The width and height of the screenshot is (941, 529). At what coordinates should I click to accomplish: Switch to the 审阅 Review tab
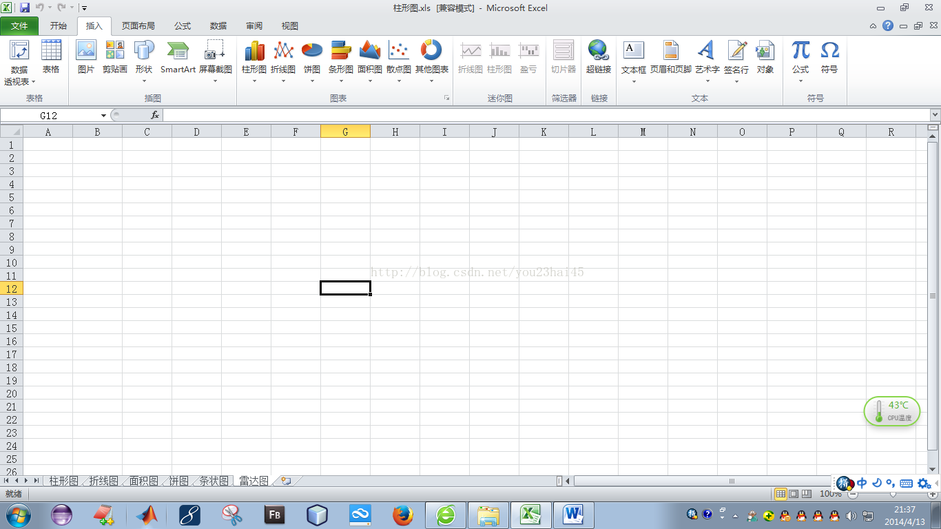pos(254,26)
